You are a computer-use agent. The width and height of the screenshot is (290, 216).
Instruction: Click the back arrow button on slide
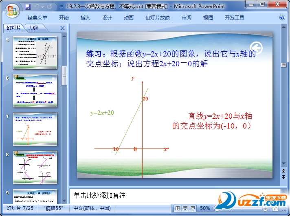coord(255,47)
